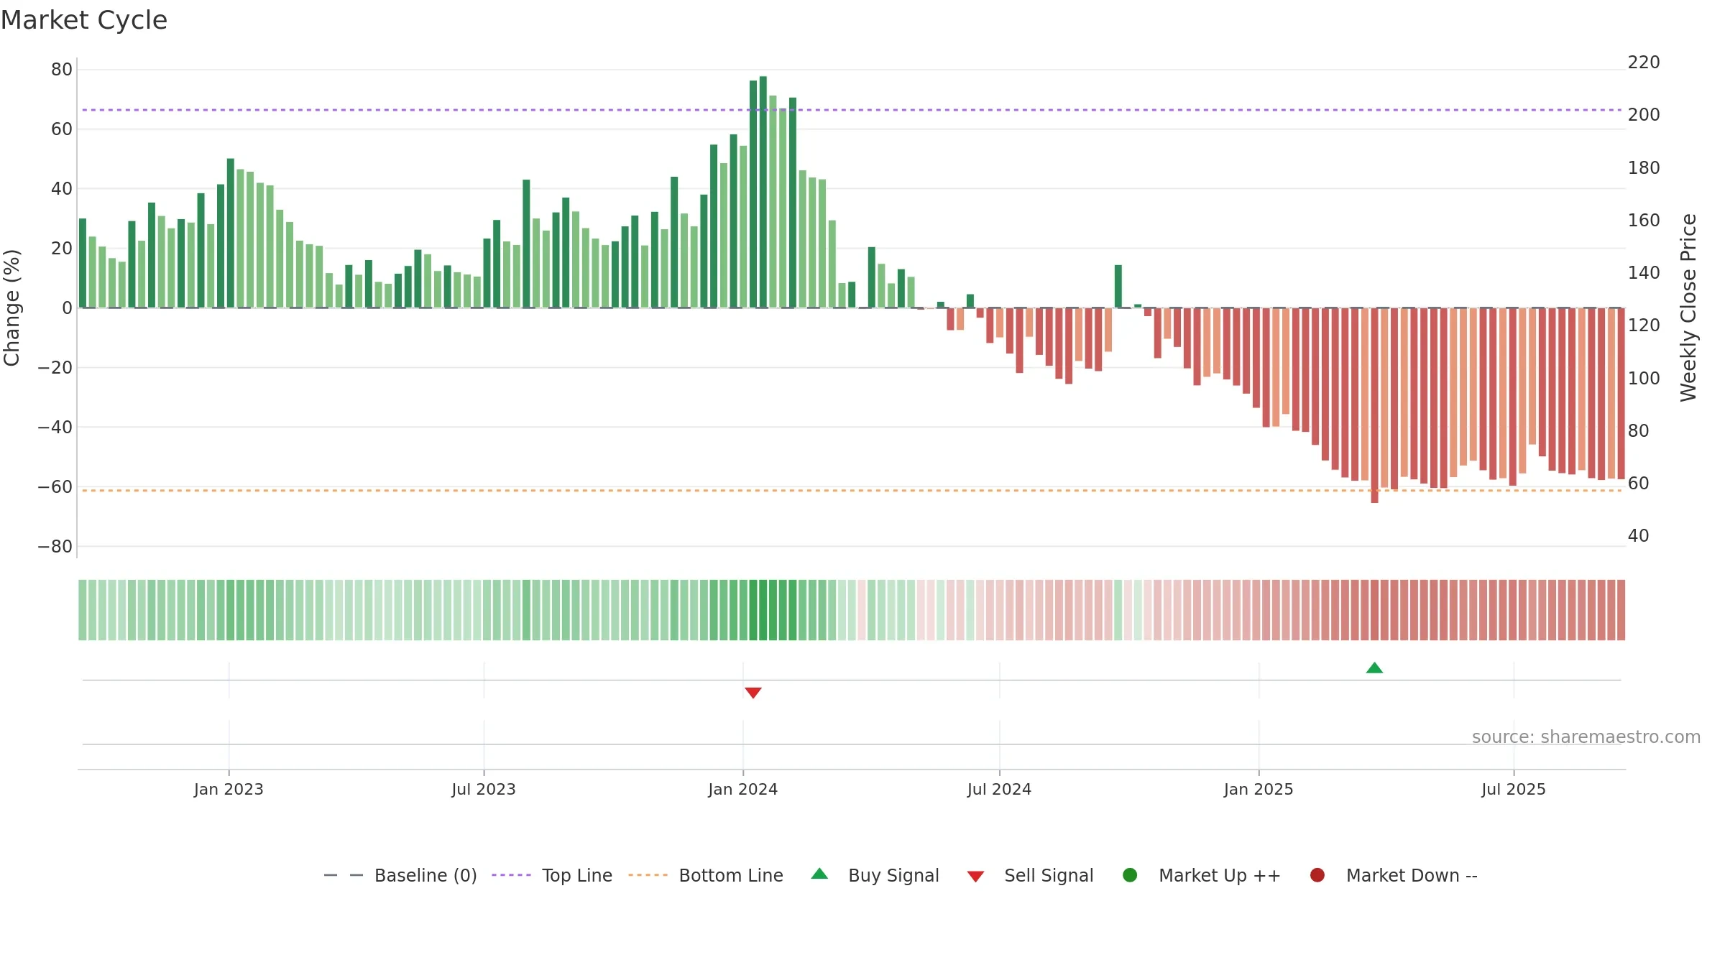1725x970 pixels.
Task: Click the Change (%) axis title
Action: [x=12, y=308]
